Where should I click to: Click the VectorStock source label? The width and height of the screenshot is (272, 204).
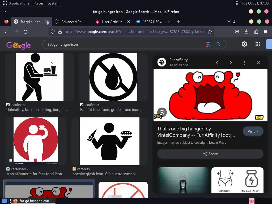[x=17, y=169]
